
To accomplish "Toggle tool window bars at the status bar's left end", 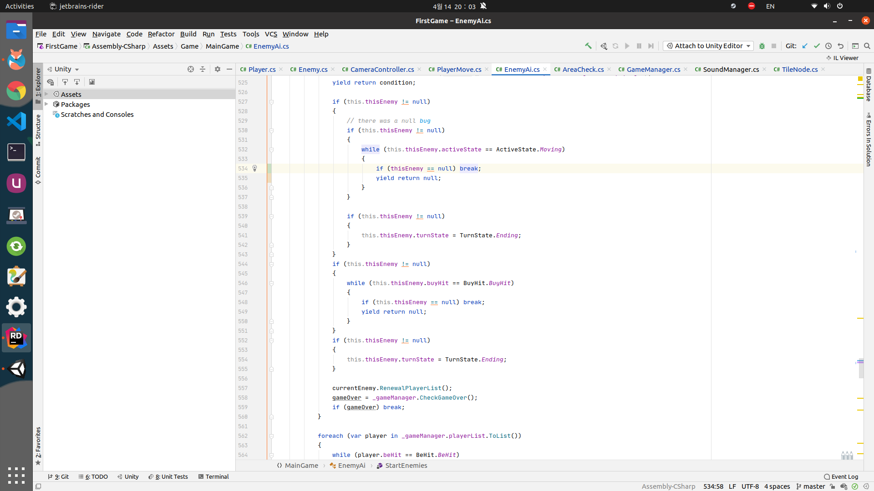I will [x=39, y=486].
